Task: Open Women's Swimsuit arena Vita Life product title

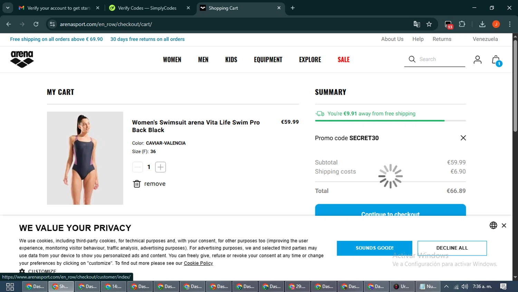Action: 196,126
